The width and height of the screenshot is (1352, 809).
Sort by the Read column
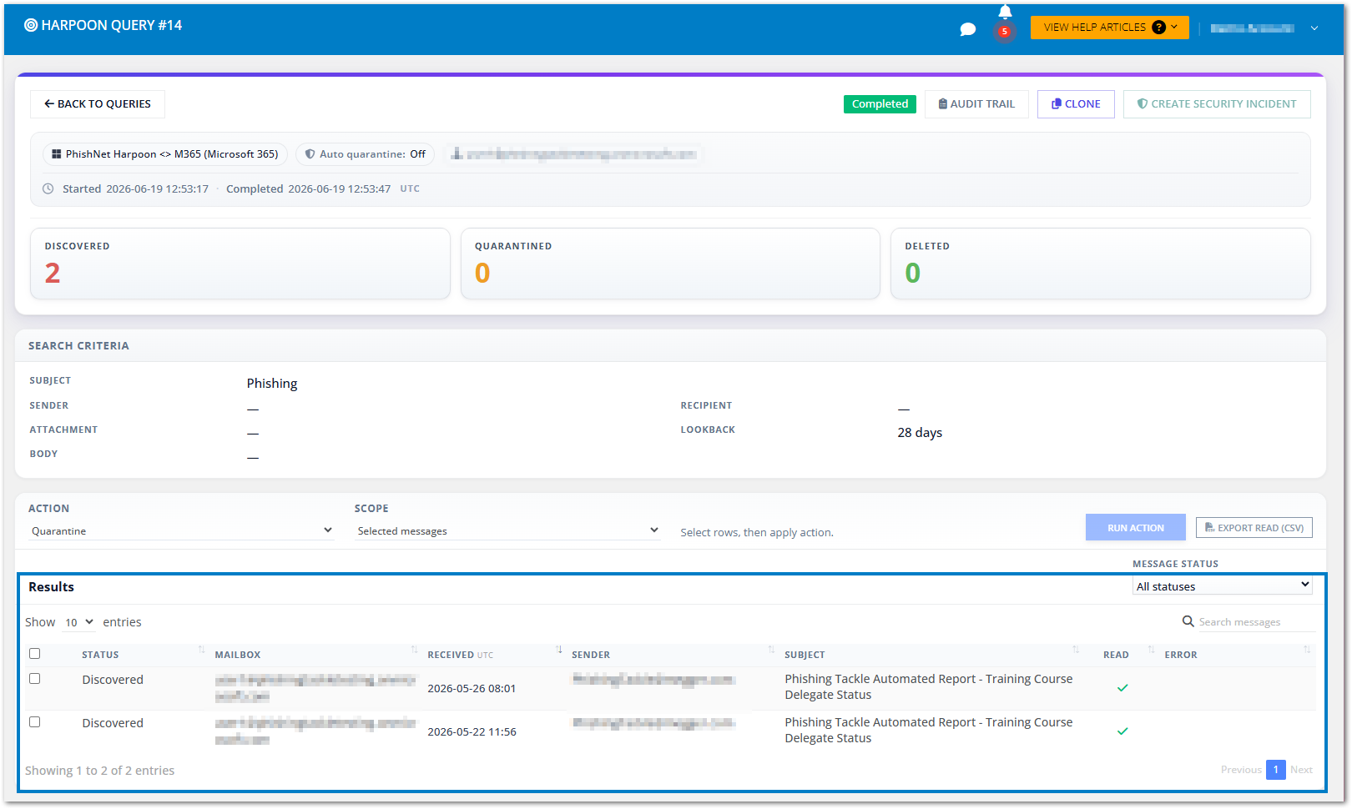tap(1116, 655)
